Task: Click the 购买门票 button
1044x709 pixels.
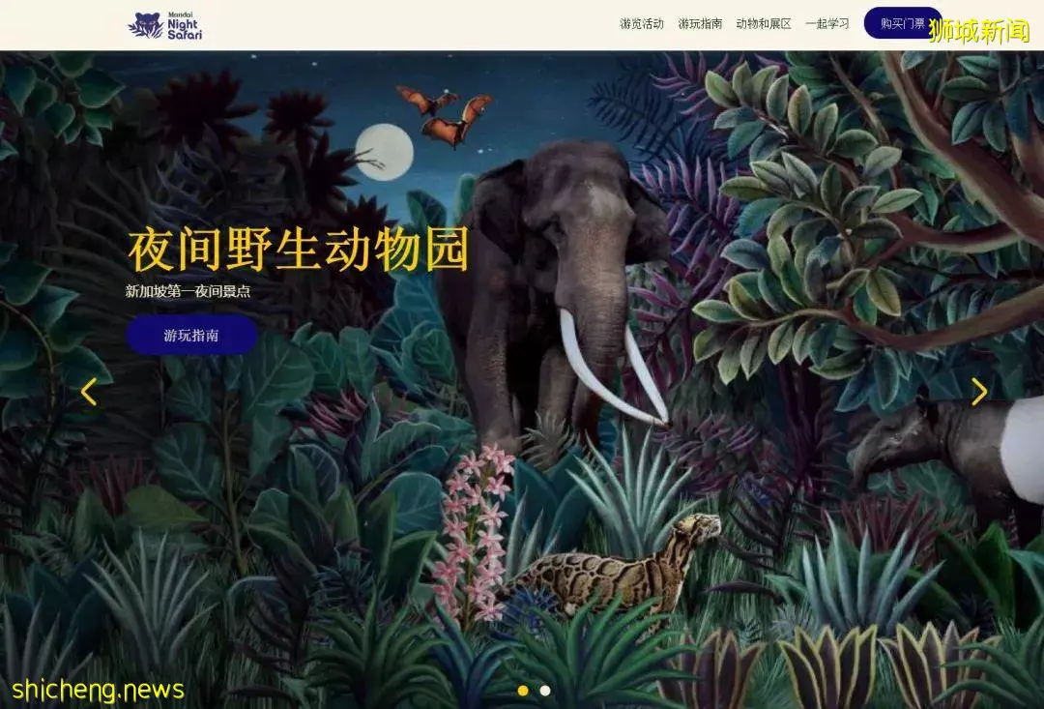Action: pyautogui.click(x=903, y=23)
